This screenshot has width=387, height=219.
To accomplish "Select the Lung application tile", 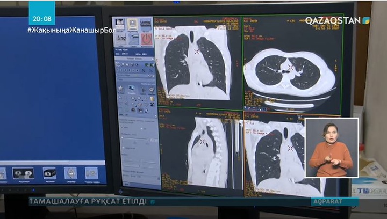I will [121, 39].
